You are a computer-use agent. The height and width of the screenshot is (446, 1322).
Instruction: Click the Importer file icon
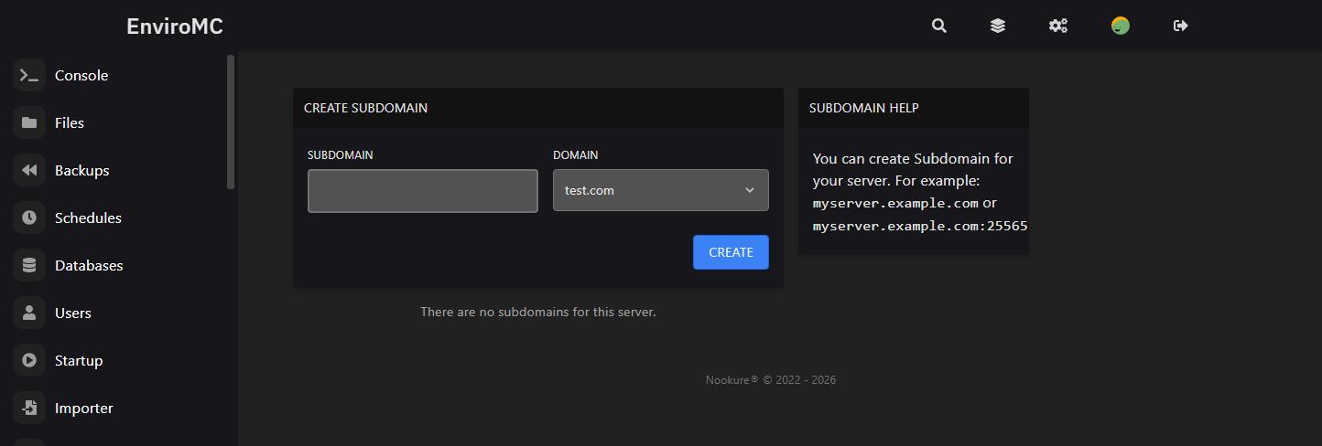29,408
